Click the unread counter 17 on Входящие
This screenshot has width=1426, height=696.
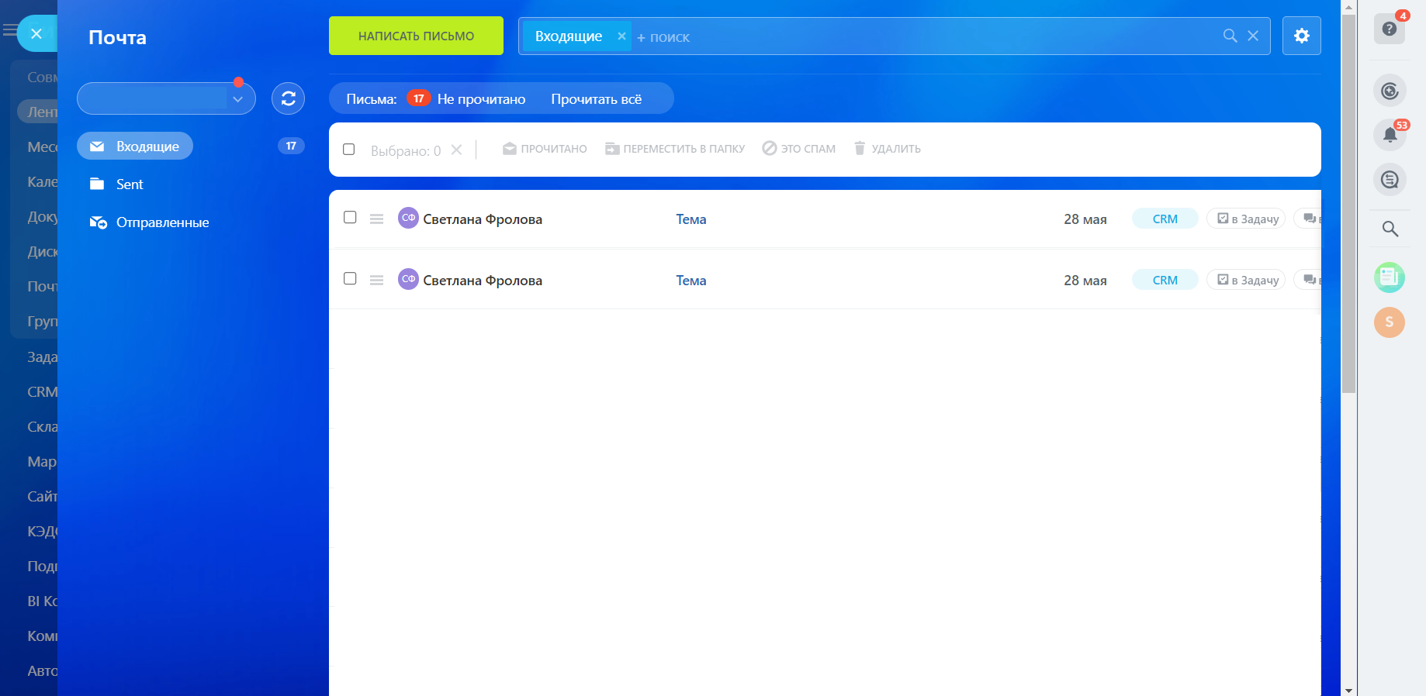[291, 146]
